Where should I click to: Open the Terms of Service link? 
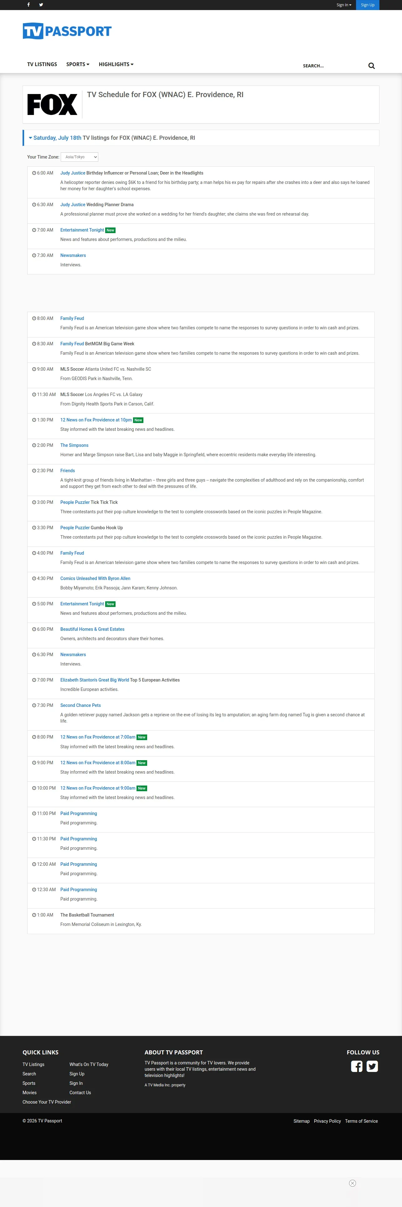point(362,1121)
